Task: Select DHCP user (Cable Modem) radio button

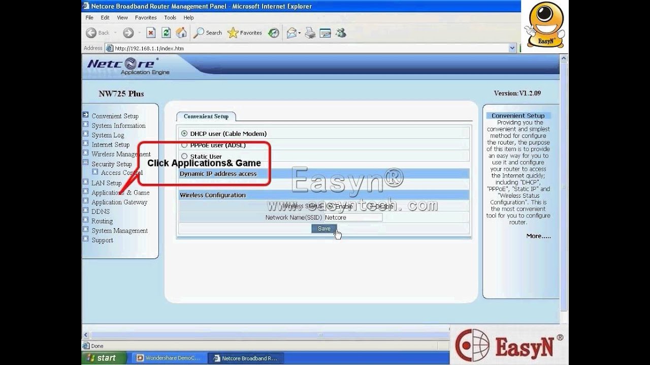Action: [184, 133]
